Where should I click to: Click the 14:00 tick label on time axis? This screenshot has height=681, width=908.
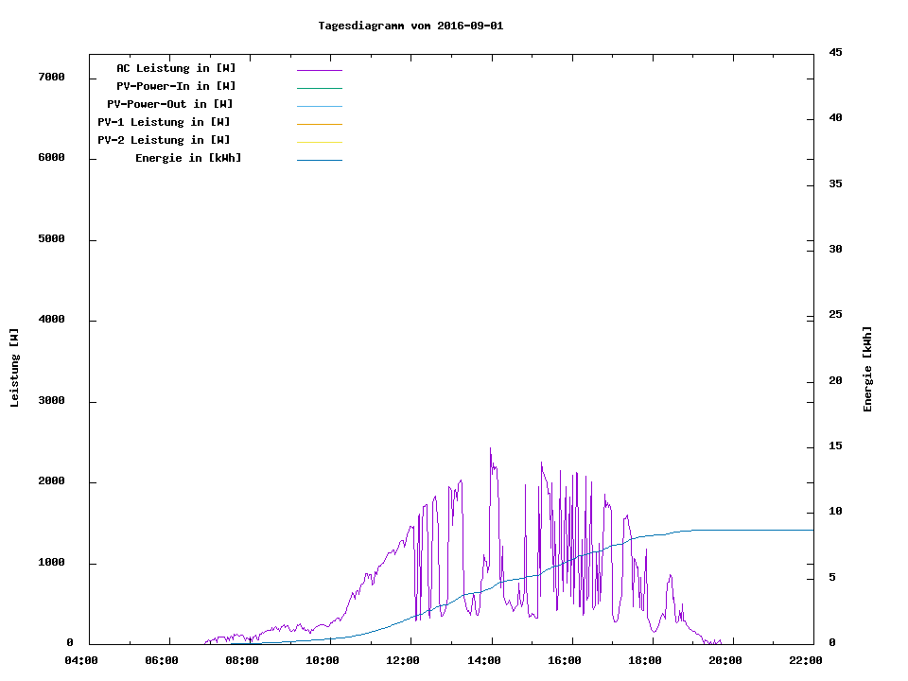point(483,661)
